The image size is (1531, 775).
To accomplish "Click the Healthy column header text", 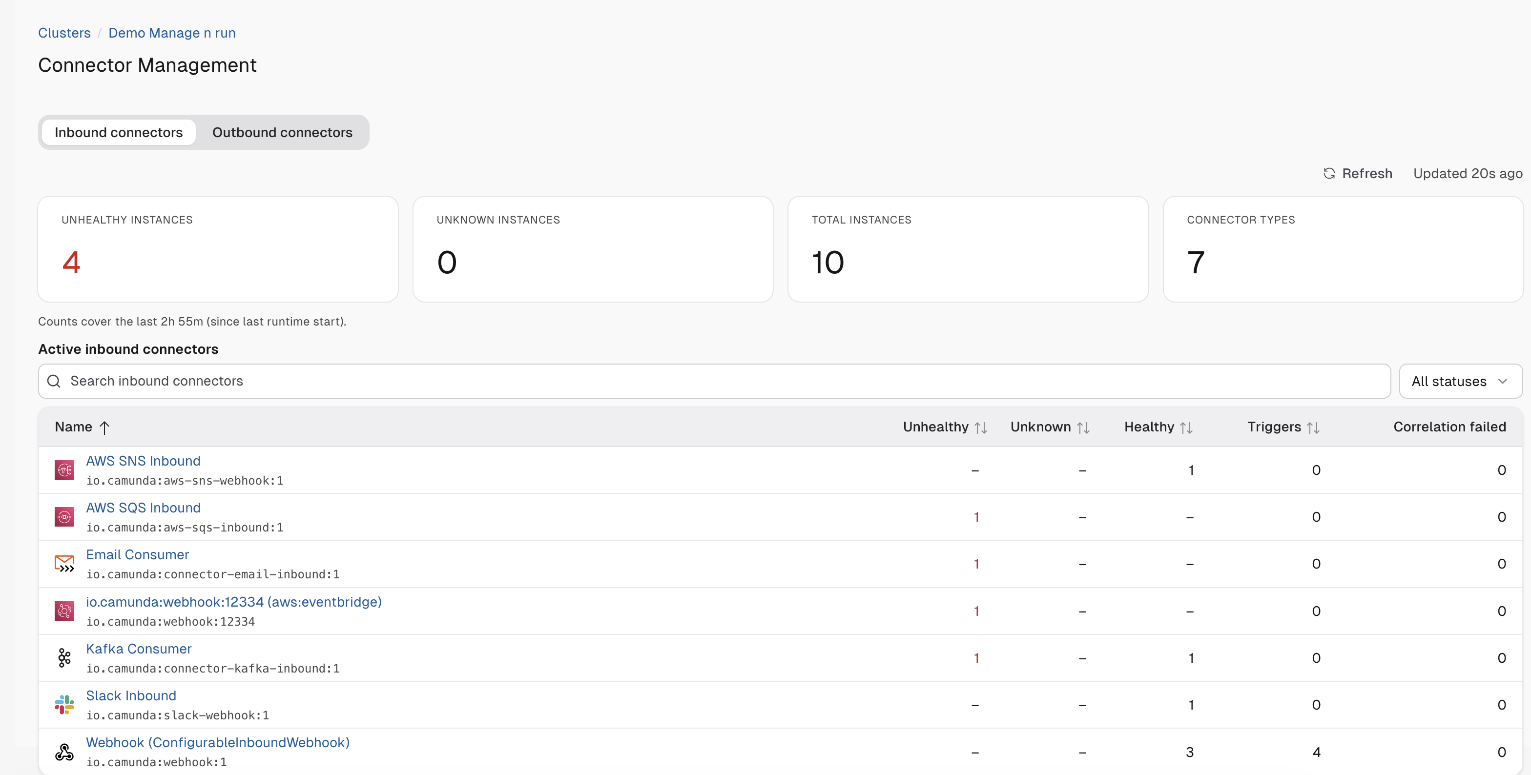I will pos(1149,427).
